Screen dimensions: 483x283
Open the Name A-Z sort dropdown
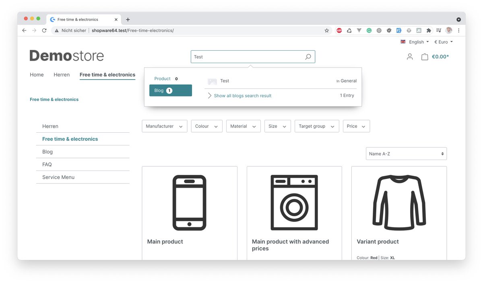coord(406,154)
